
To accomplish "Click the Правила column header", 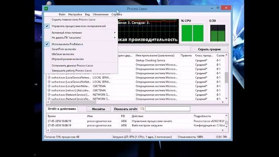I will 186,55.
